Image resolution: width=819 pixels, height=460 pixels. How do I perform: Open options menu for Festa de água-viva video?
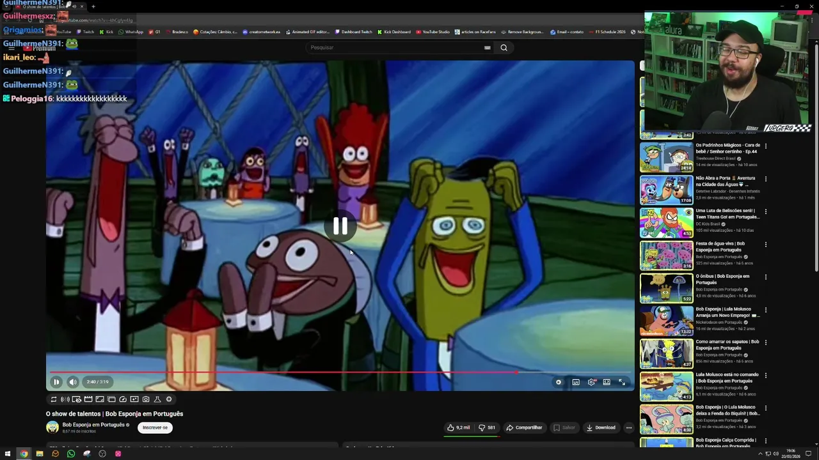(766, 244)
